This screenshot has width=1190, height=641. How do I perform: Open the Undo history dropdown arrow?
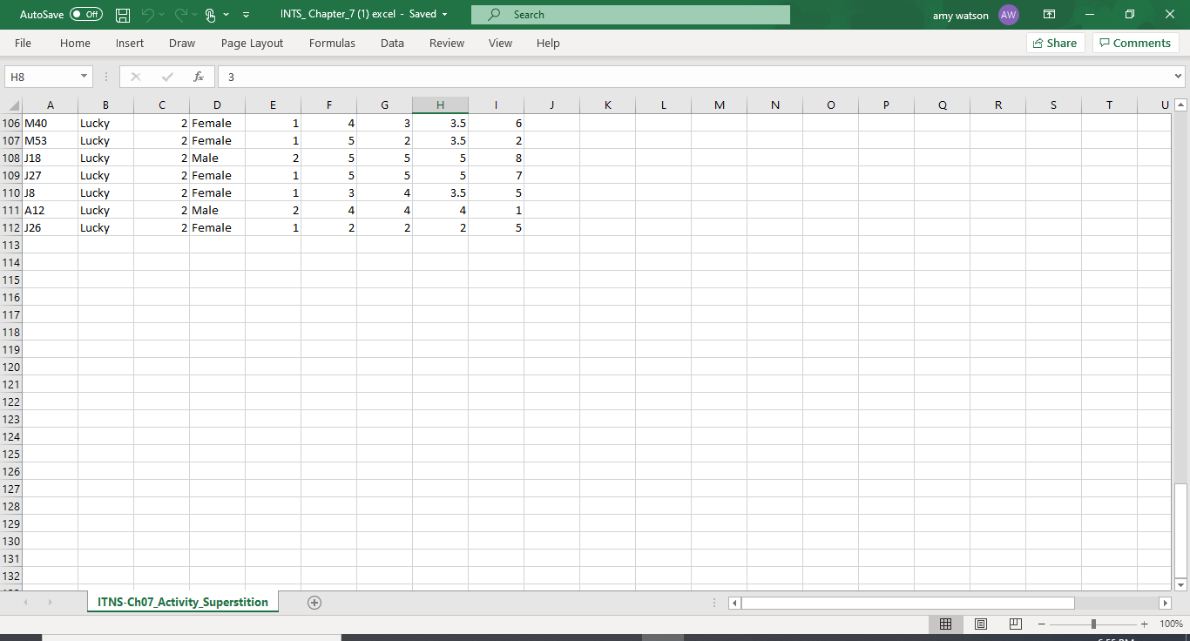[162, 15]
